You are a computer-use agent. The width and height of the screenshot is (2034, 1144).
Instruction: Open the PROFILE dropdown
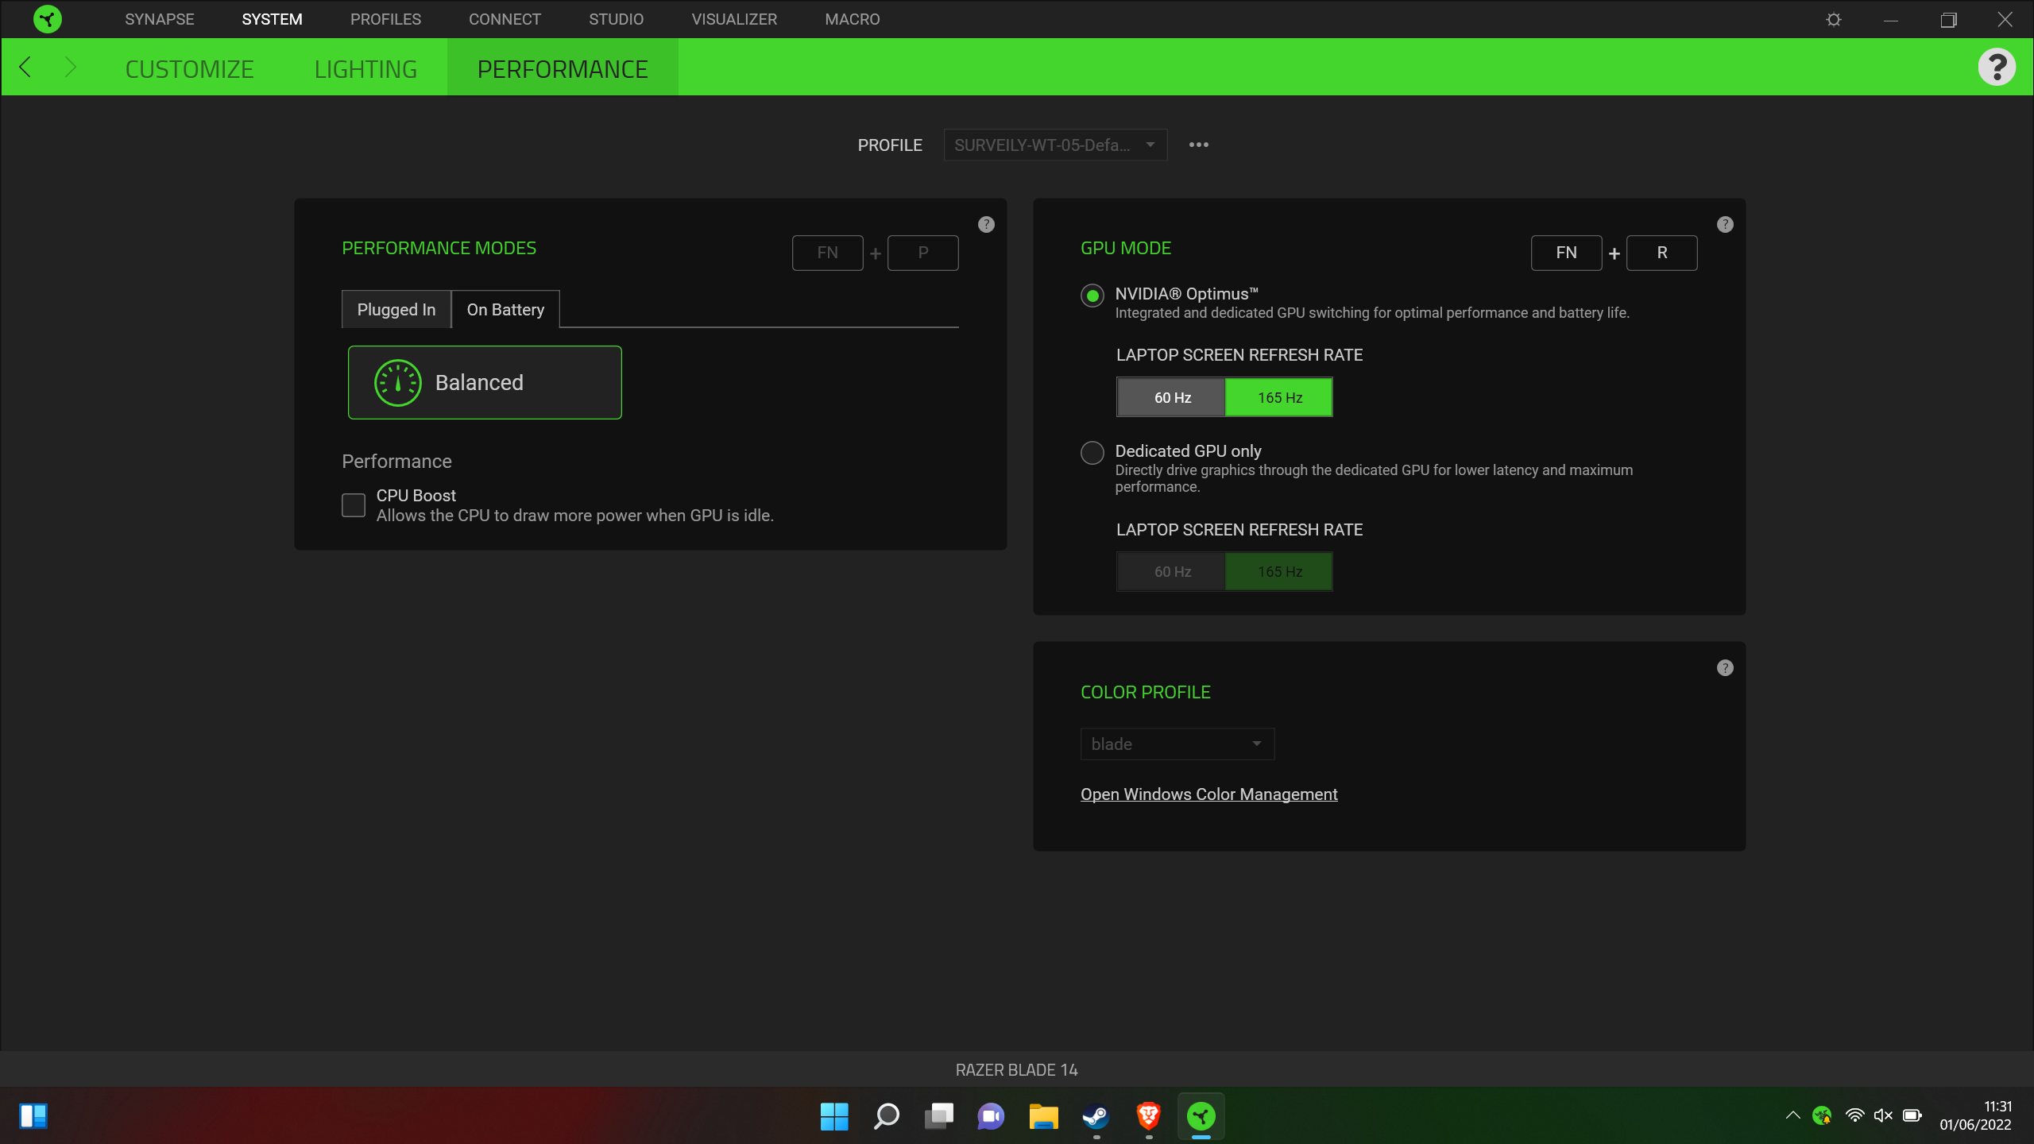click(1054, 145)
